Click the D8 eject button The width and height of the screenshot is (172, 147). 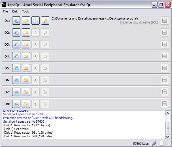point(35,104)
